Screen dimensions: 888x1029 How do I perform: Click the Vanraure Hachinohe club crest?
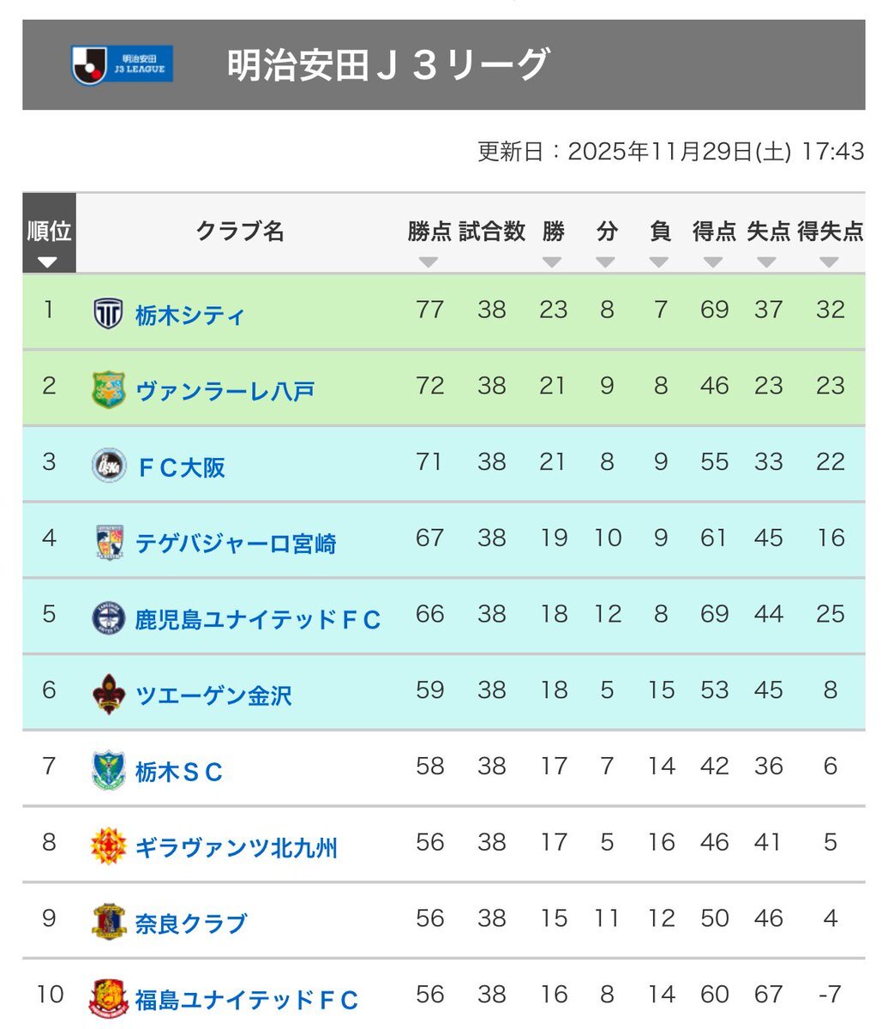click(108, 390)
